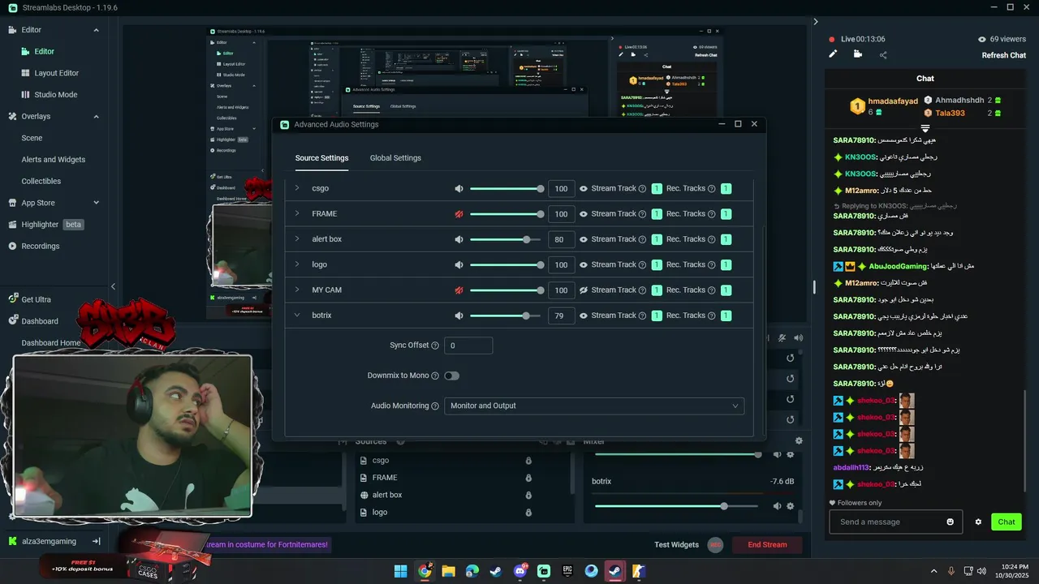
Task: Open the Audio Monitoring dropdown
Action: click(x=594, y=406)
